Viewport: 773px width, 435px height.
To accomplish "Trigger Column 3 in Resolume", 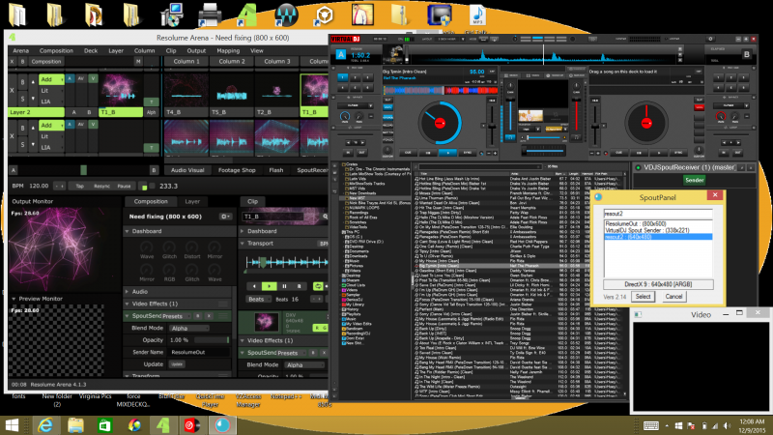I will pos(277,61).
